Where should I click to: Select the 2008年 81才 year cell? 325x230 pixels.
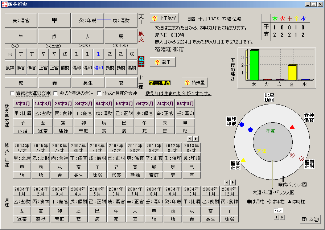(x=98, y=148)
